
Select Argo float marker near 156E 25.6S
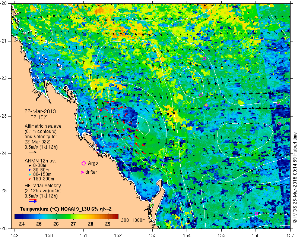click(256, 214)
